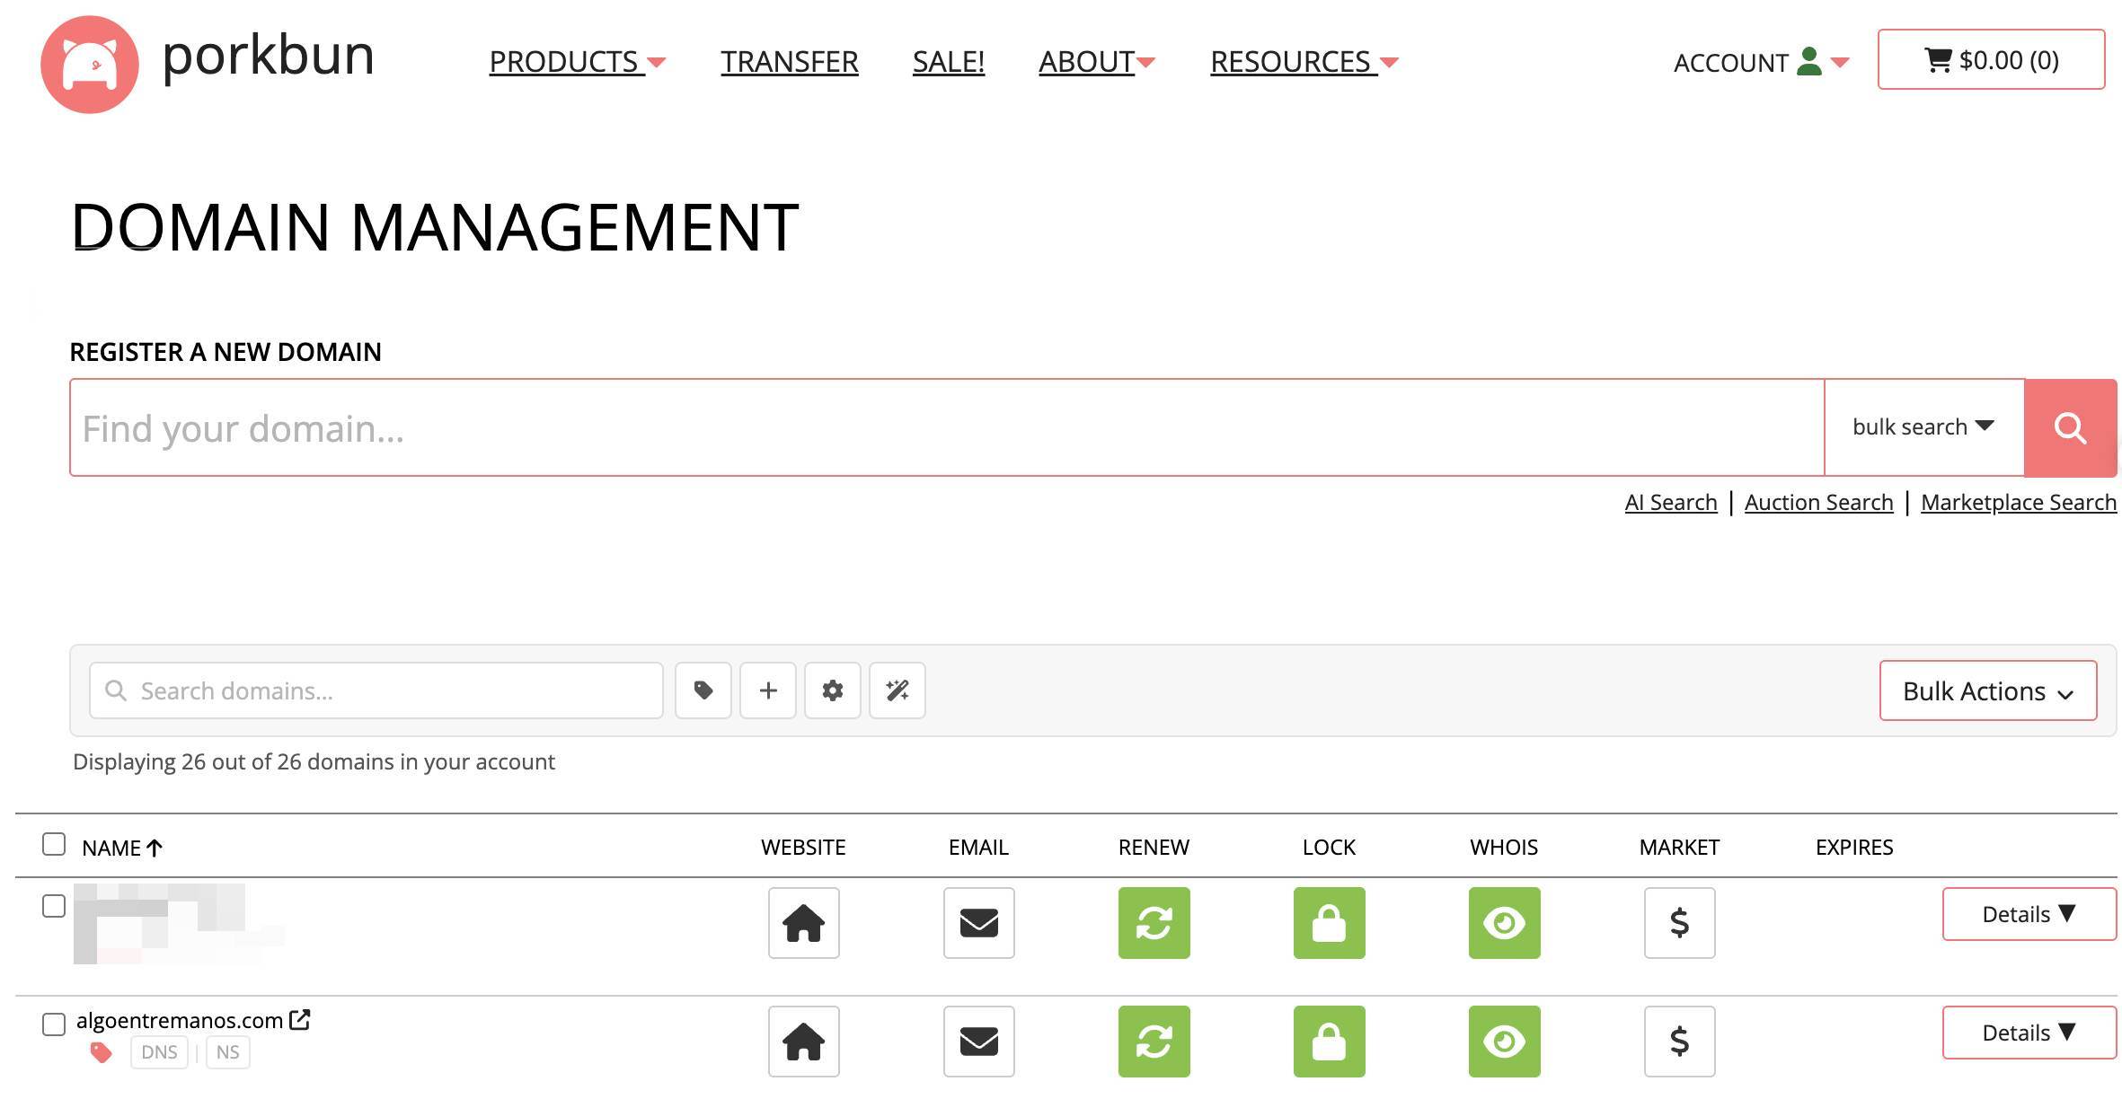Click the magic wand icon in the domain toolbar

pyautogui.click(x=897, y=690)
